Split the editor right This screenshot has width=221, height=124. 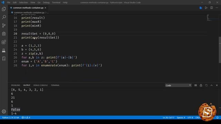(x=212, y=8)
